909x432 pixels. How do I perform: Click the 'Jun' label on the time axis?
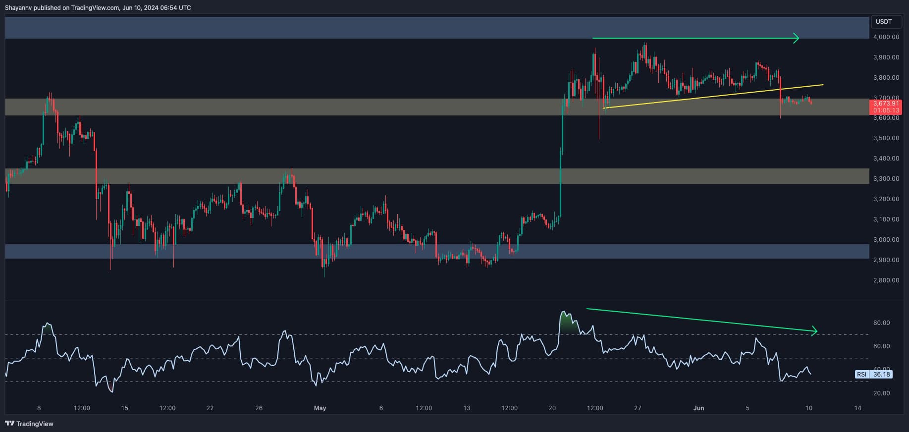(x=698, y=408)
